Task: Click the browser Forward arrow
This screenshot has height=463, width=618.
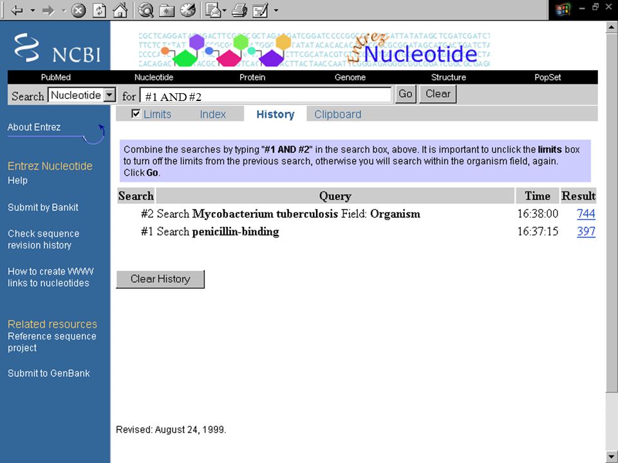Action: [48, 10]
